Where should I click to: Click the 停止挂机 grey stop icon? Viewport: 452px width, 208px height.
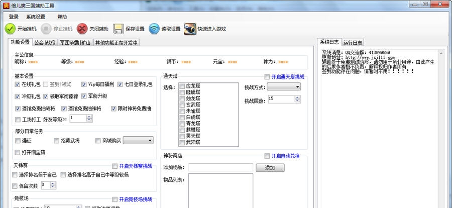pos(46,29)
